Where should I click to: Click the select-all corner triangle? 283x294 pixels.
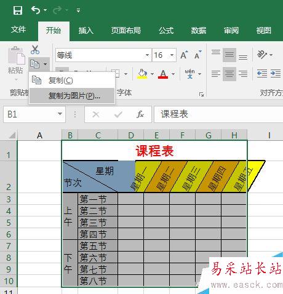pyautogui.click(x=12, y=135)
